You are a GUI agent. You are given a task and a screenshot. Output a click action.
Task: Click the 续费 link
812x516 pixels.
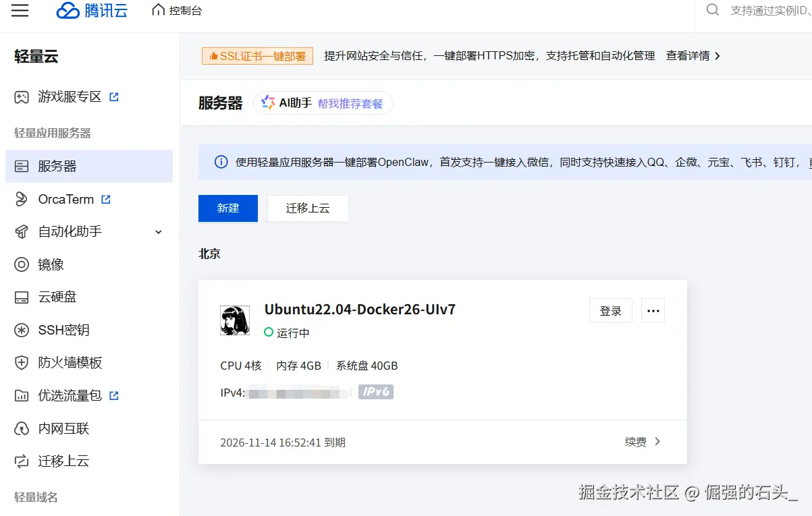coord(636,442)
